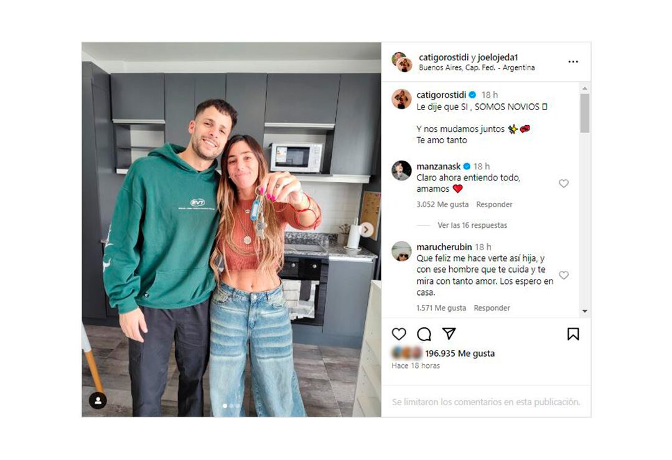
Task: Click the scrollbar's down arrow in comments
Action: click(x=584, y=311)
